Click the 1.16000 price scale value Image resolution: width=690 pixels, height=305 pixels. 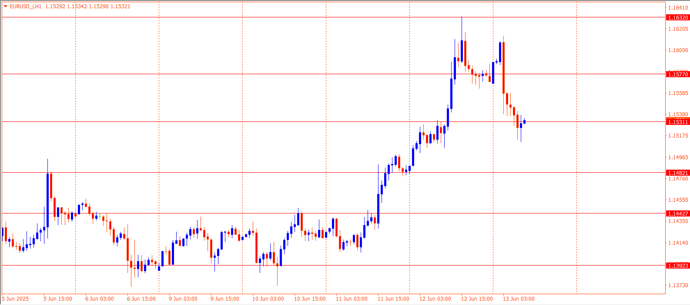pyautogui.click(x=678, y=50)
